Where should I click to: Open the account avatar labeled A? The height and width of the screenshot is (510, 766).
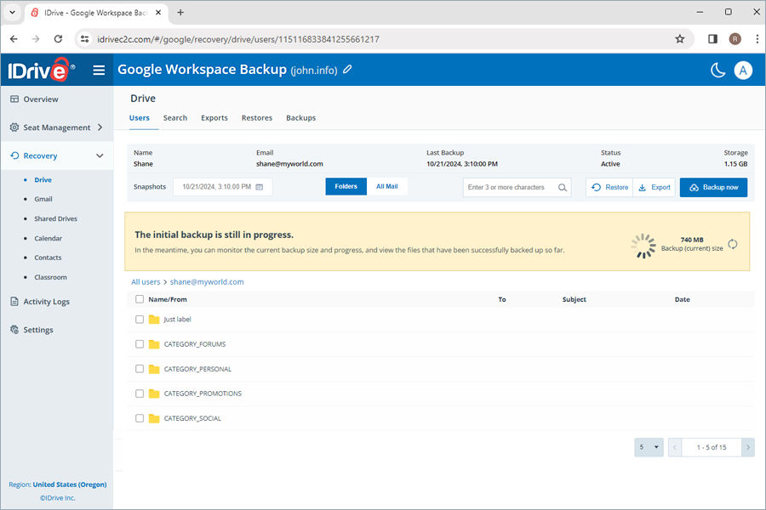743,71
